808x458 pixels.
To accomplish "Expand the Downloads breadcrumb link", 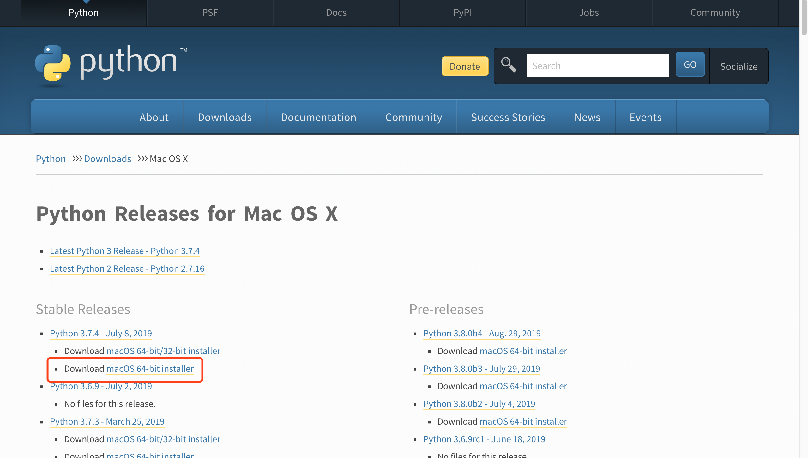I will point(107,159).
